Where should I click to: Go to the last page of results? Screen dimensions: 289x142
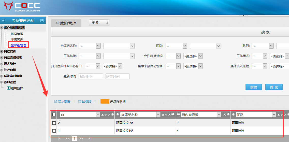coord(90,139)
